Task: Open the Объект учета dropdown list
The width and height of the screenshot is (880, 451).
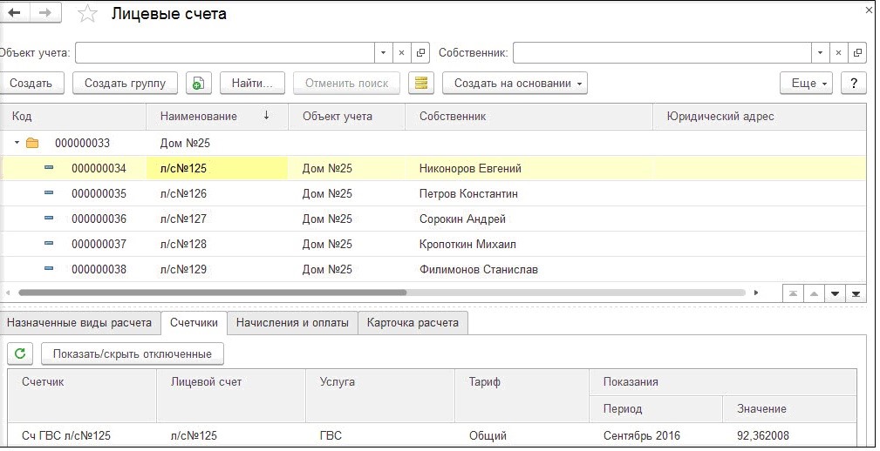Action: click(x=384, y=52)
